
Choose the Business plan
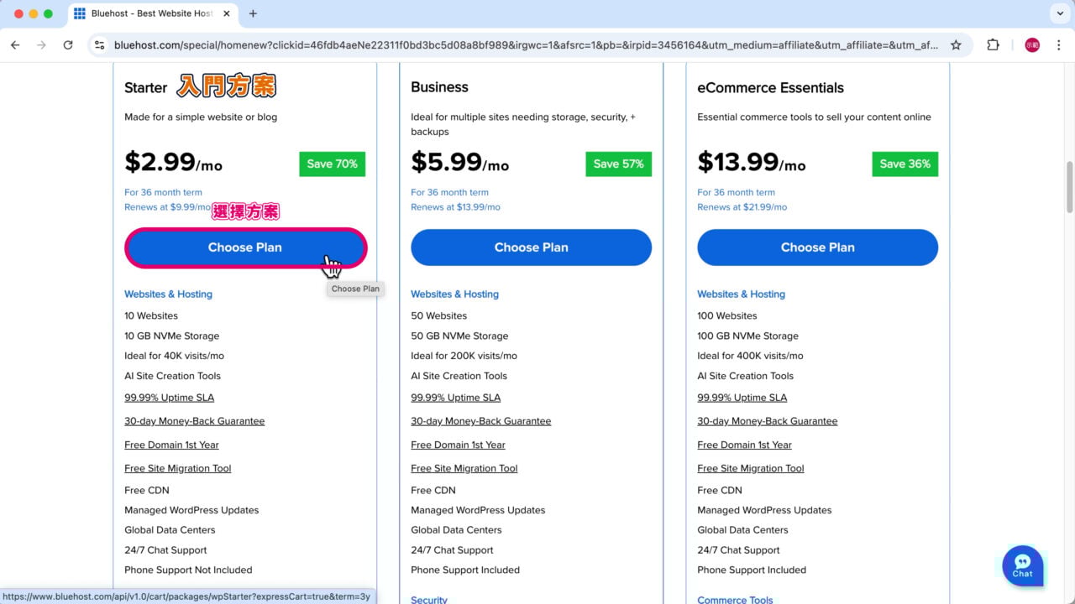(x=531, y=247)
